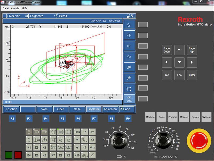Click the F9 function key
Screen dimensions: 214x161
point(128,118)
